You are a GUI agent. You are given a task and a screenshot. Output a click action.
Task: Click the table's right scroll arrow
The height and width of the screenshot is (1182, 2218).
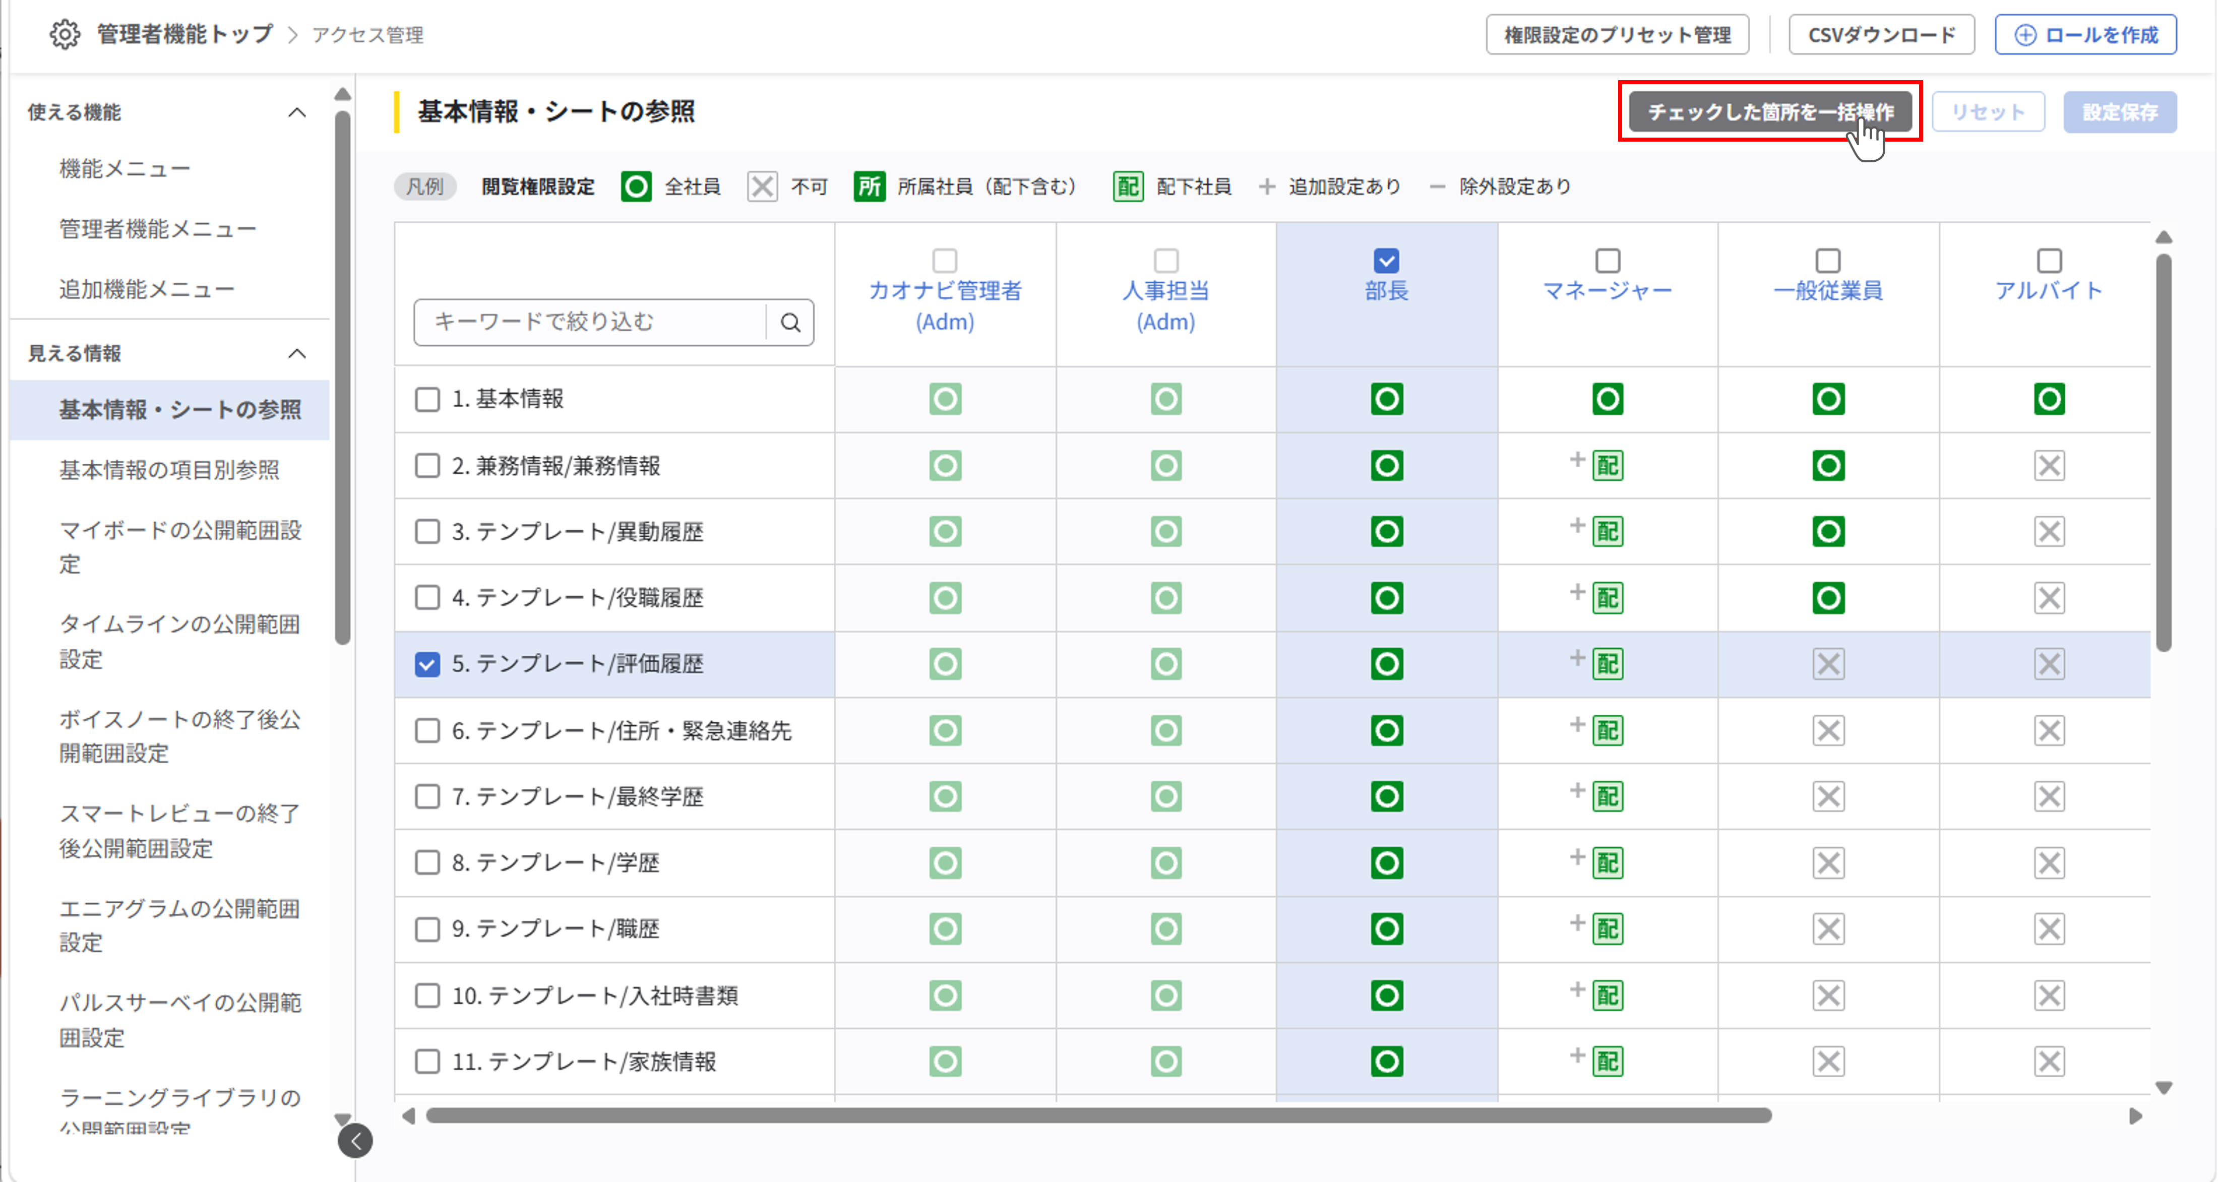coord(2135,1115)
